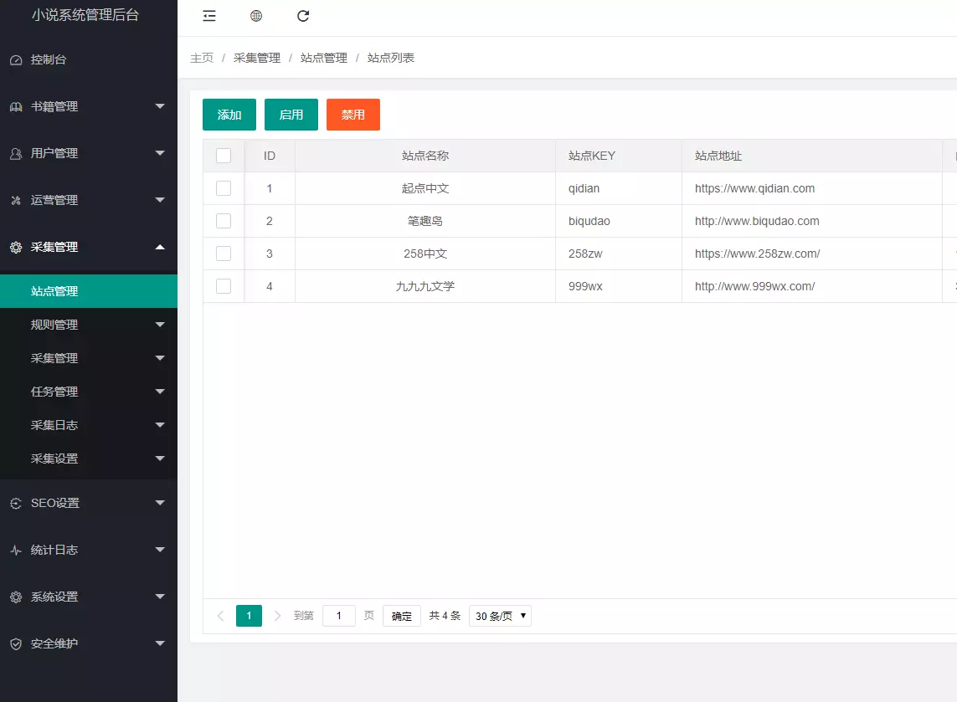This screenshot has width=957, height=702.
Task: Click the 用户管理 user icon
Action: 16,154
